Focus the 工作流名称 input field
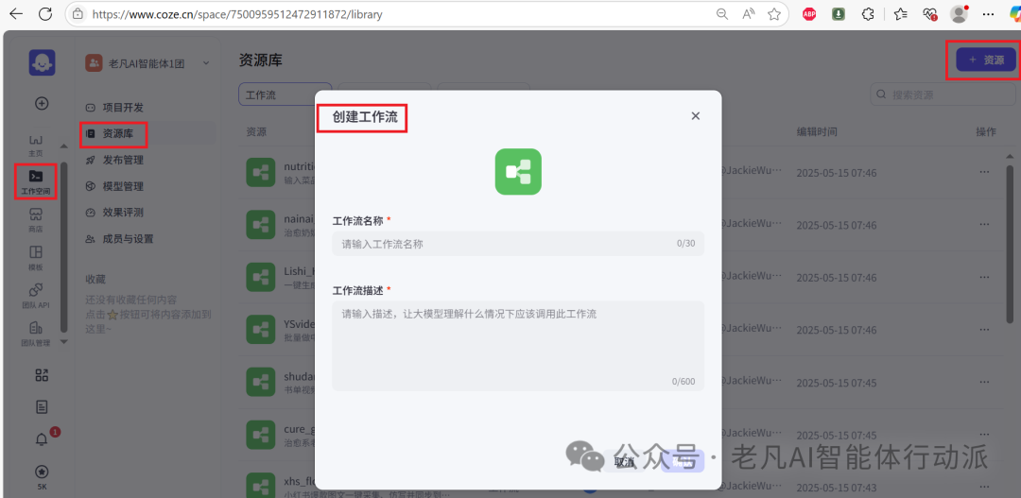1021x498 pixels. (x=518, y=244)
